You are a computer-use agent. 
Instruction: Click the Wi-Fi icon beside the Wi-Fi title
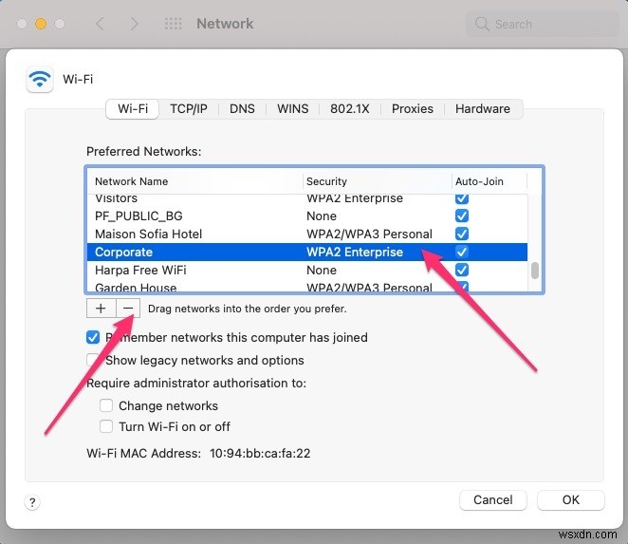(x=40, y=79)
